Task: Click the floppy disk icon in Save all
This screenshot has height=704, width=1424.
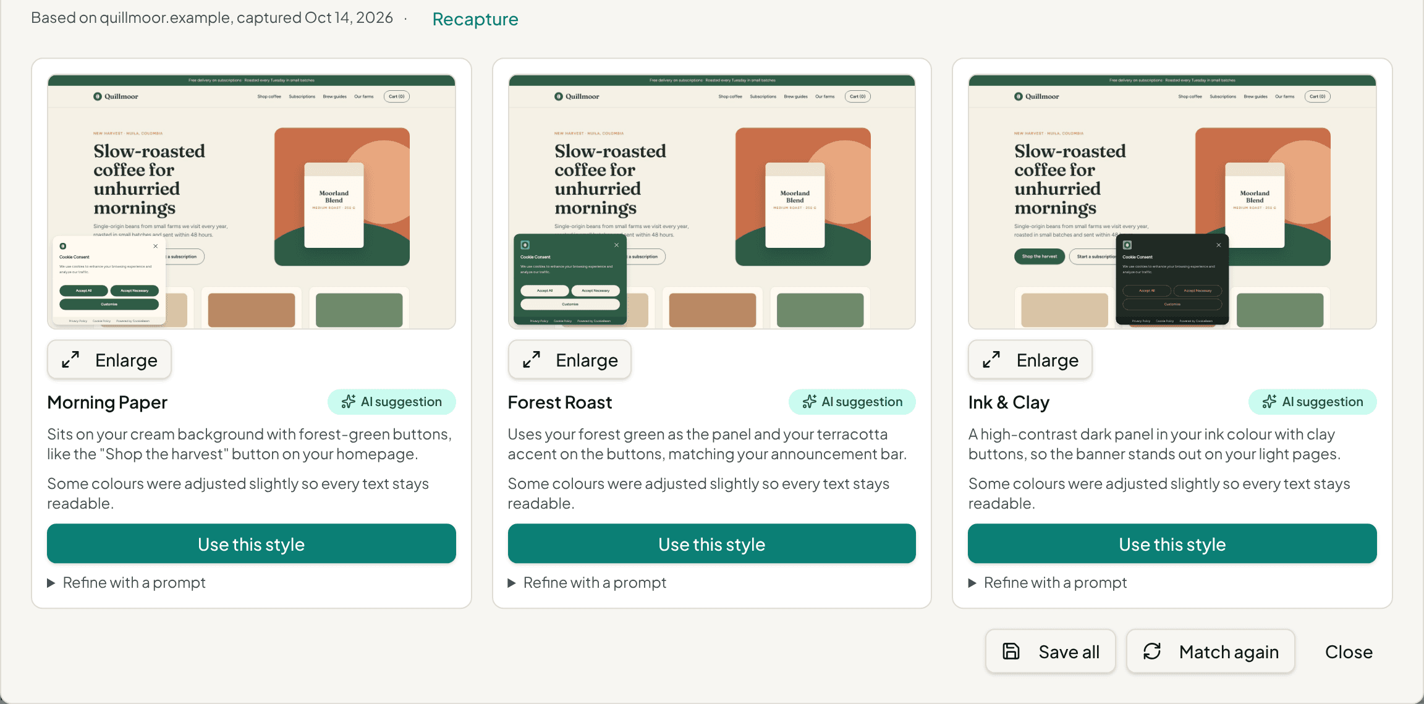Action: pyautogui.click(x=1011, y=651)
